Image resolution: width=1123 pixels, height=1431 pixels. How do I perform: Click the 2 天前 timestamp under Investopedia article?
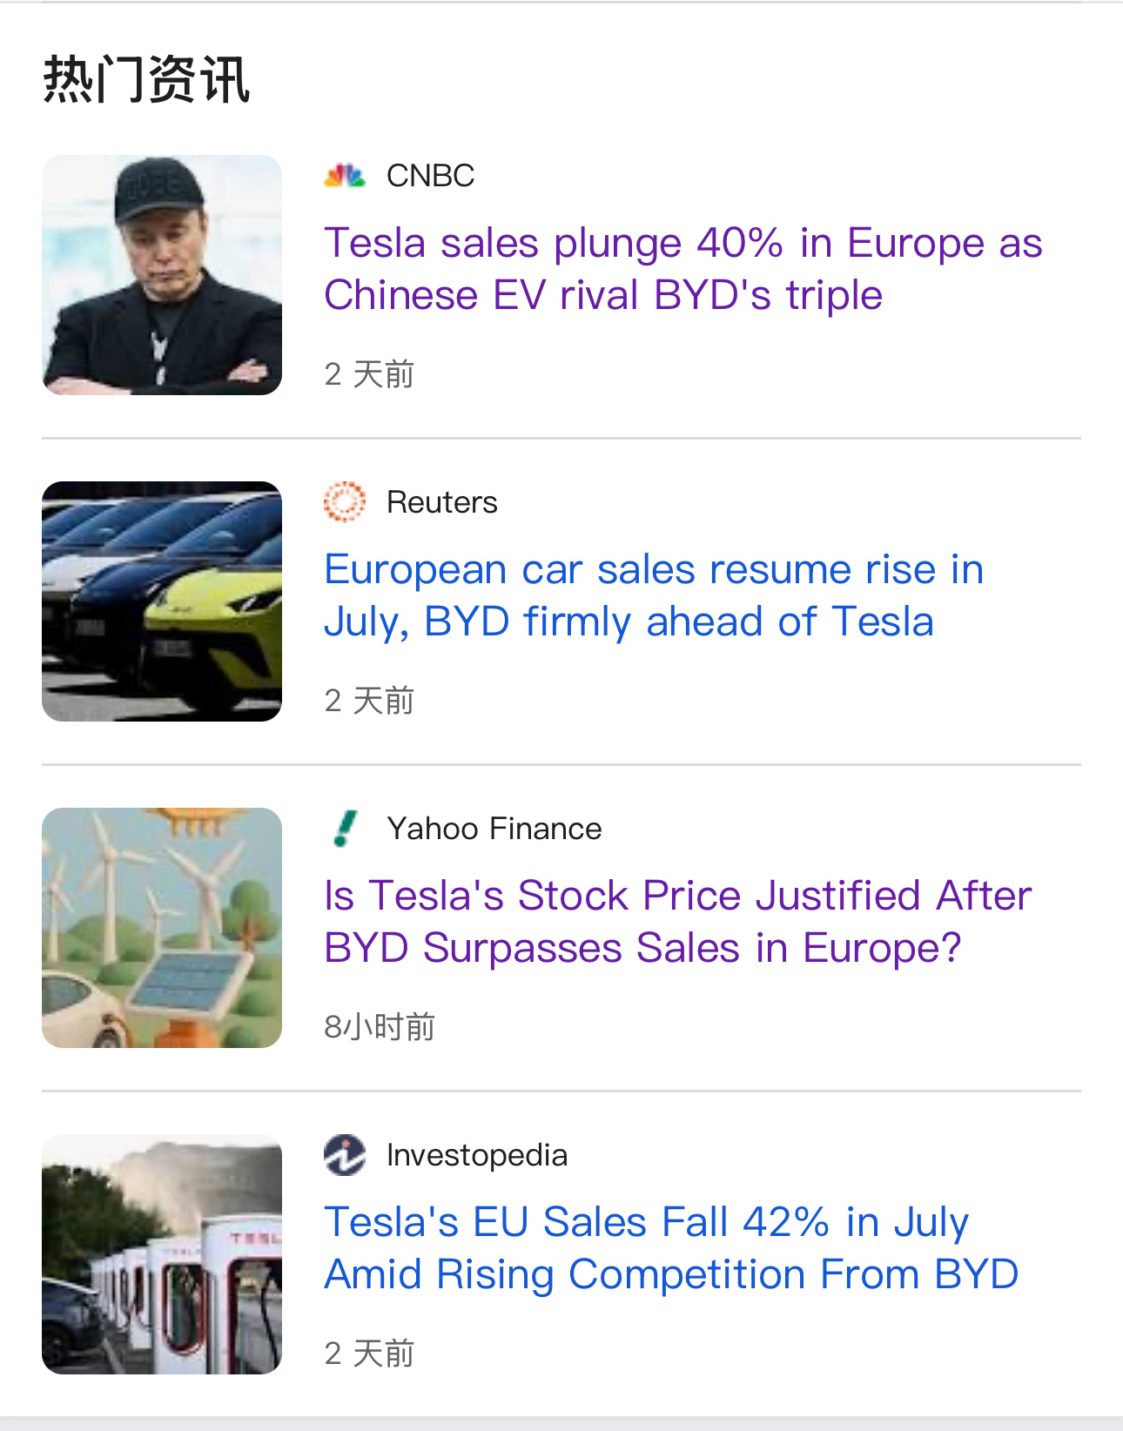369,1354
